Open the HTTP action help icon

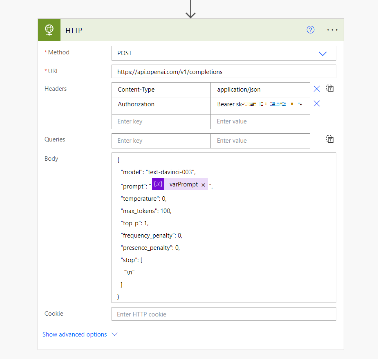point(311,30)
